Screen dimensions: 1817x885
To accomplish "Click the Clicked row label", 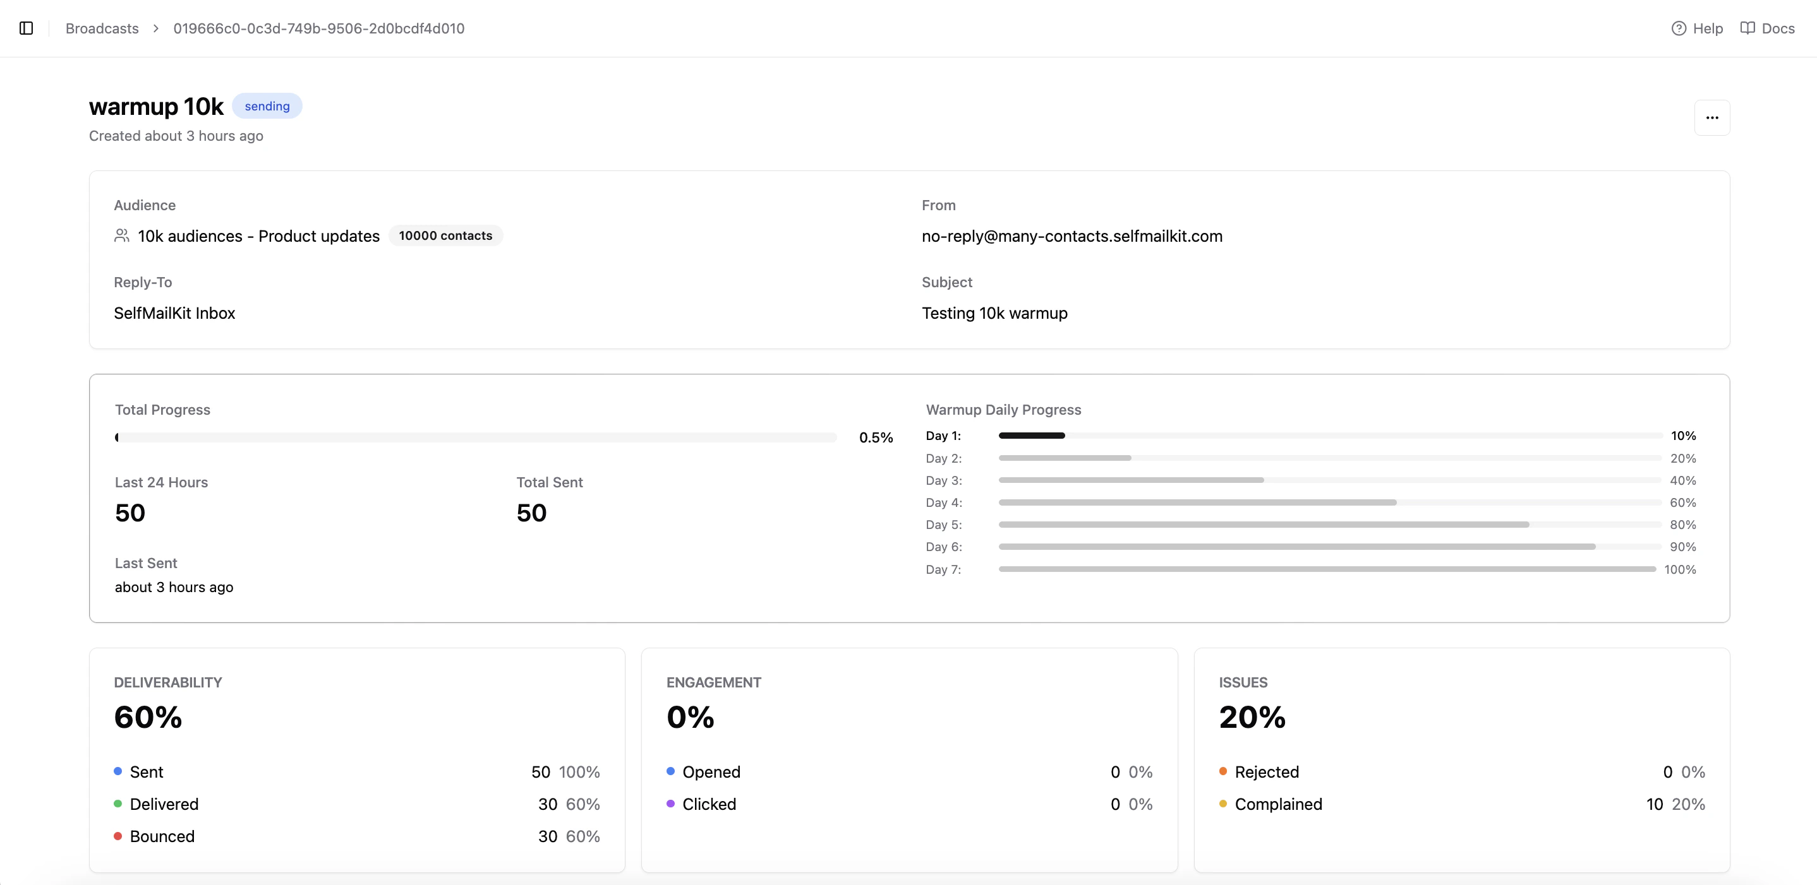I will point(709,804).
